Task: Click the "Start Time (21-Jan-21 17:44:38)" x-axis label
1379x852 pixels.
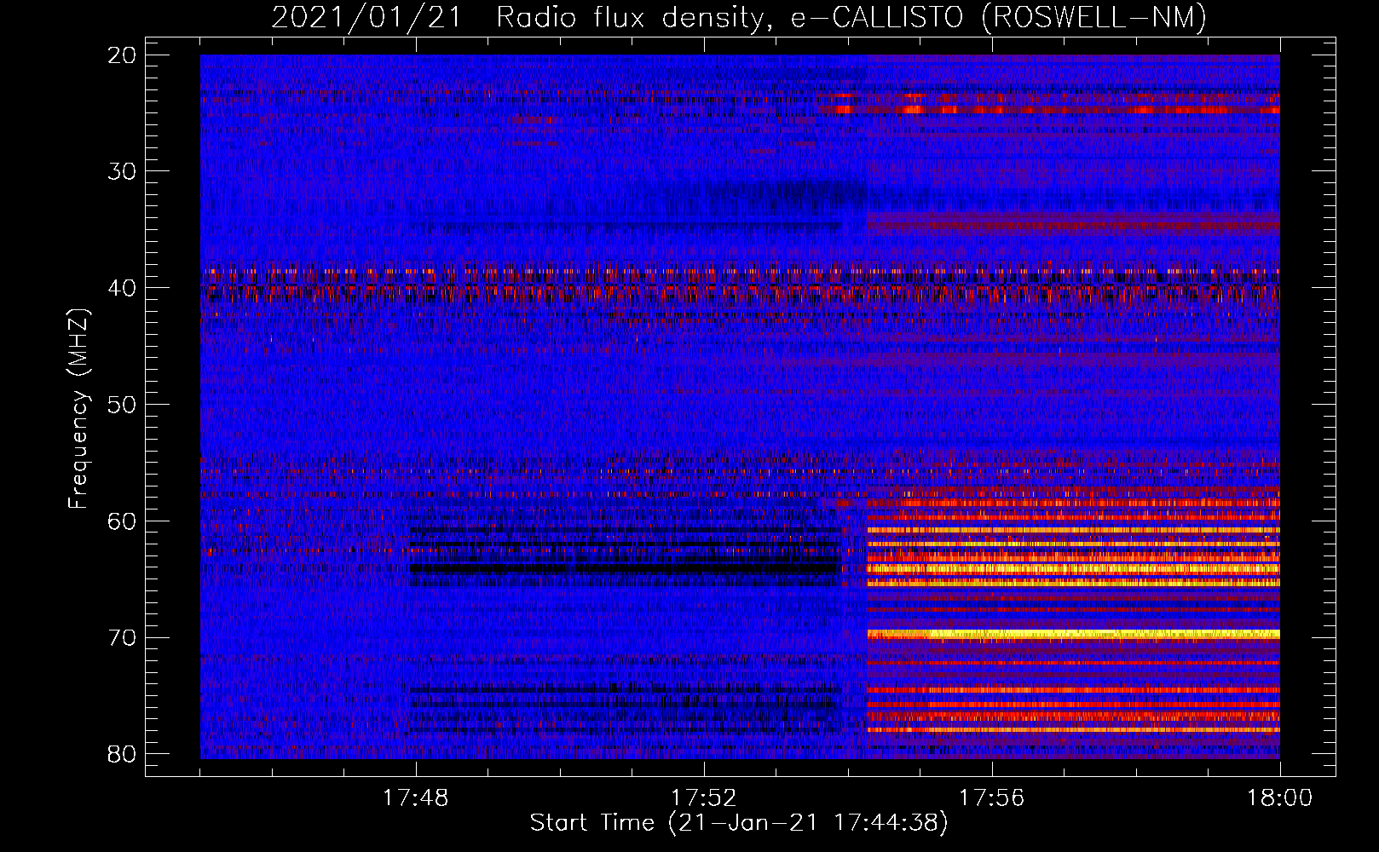Action: pos(739,823)
